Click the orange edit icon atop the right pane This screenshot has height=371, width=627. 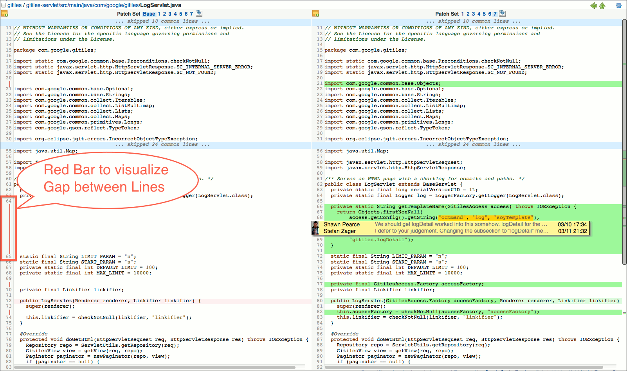point(315,13)
